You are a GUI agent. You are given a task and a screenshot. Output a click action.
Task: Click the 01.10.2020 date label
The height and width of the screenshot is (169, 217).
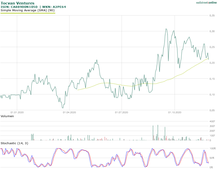(175, 112)
